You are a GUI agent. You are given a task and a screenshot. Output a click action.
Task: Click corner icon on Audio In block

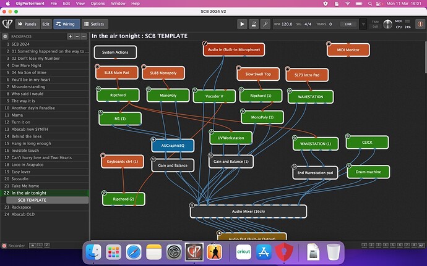(205, 43)
